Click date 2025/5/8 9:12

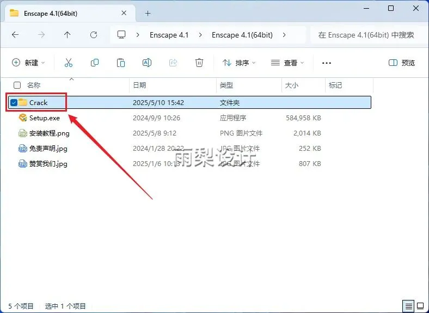tap(155, 133)
